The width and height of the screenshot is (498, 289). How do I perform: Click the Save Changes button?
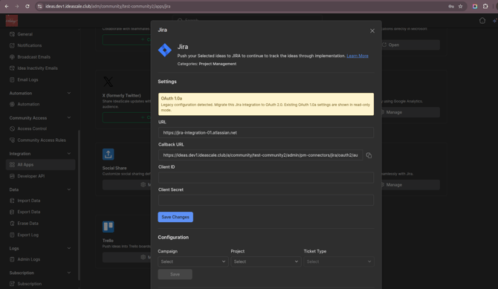click(175, 217)
